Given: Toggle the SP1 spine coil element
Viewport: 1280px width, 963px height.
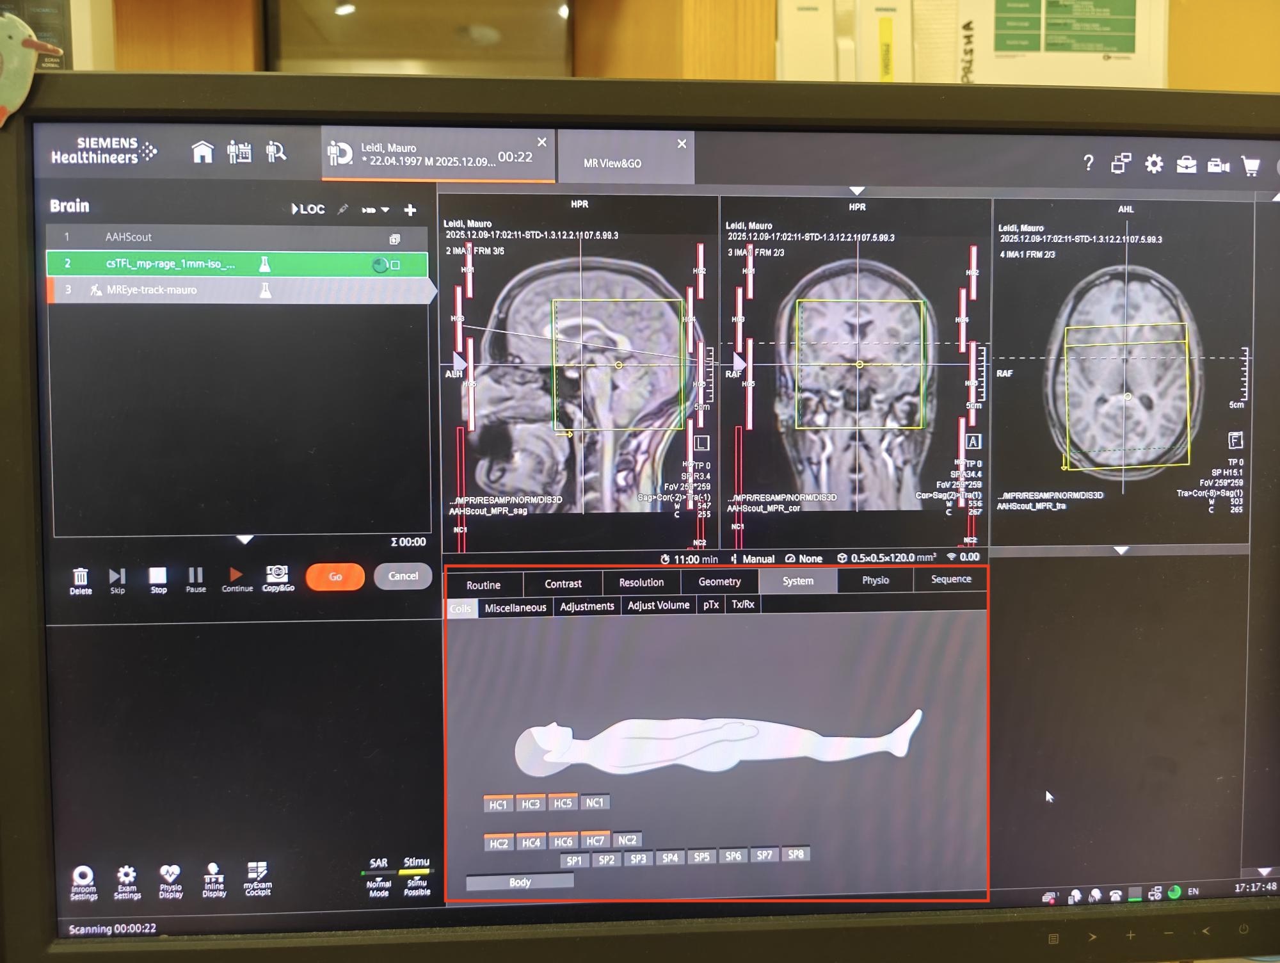Looking at the screenshot, I should coord(574,860).
